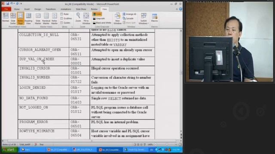This screenshot has width=275, height=154.
Task: Open the Handout Master view
Action: click(46, 18)
